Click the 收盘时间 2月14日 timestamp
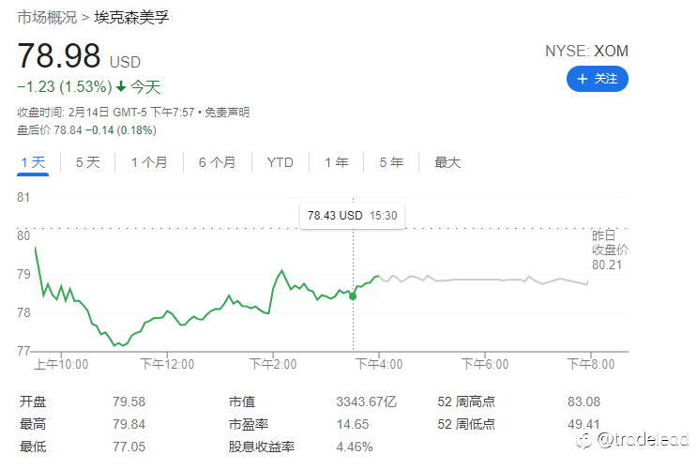Image resolution: width=697 pixels, height=470 pixels. [x=106, y=112]
